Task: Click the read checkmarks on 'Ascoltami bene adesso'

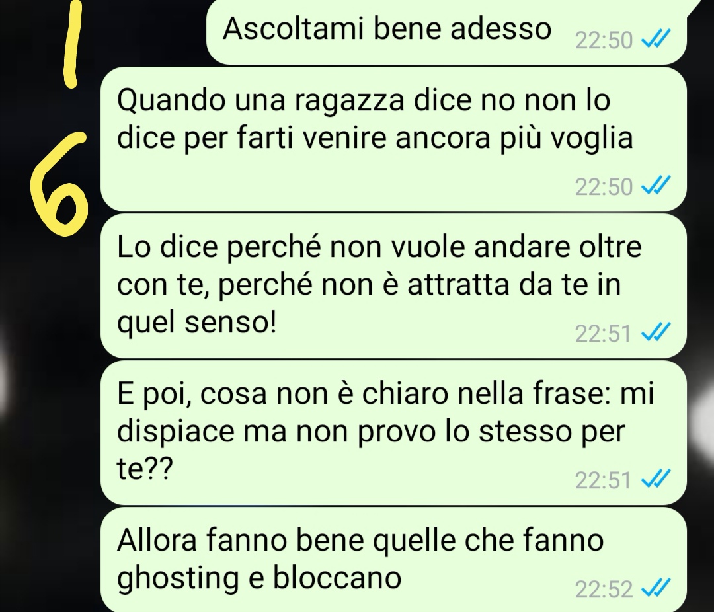Action: (x=656, y=39)
